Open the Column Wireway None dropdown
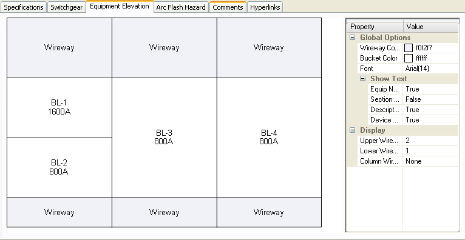This screenshot has width=465, height=240. [x=430, y=161]
